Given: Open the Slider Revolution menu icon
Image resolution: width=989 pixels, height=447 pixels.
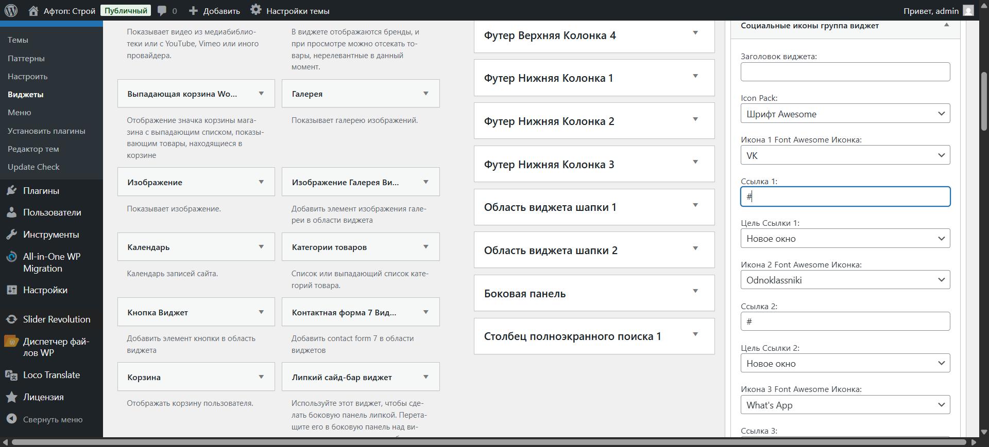Looking at the screenshot, I should tap(12, 319).
